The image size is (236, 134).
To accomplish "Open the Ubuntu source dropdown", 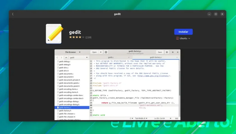I will point(183,38).
